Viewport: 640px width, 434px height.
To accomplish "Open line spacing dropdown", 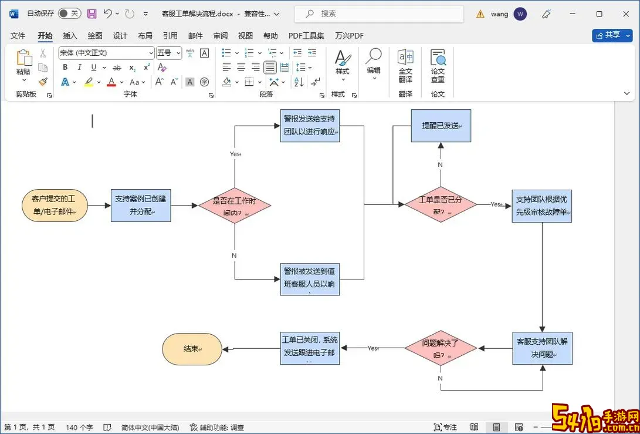I will (x=310, y=68).
